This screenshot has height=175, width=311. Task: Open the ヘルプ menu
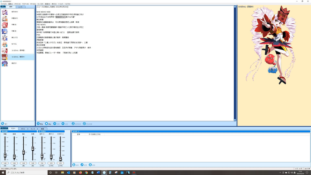click(x=67, y=4)
